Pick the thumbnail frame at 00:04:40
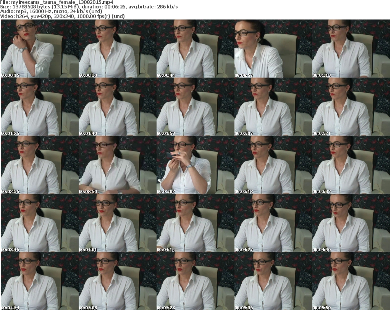 [351, 223]
